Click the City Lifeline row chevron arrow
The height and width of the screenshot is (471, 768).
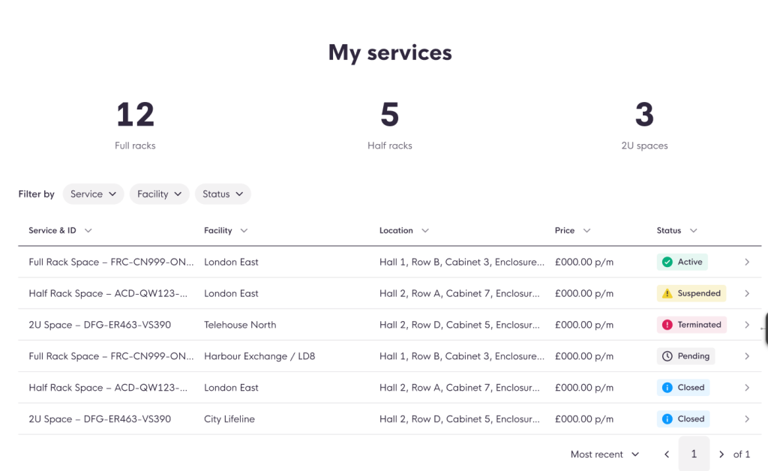[x=747, y=419]
